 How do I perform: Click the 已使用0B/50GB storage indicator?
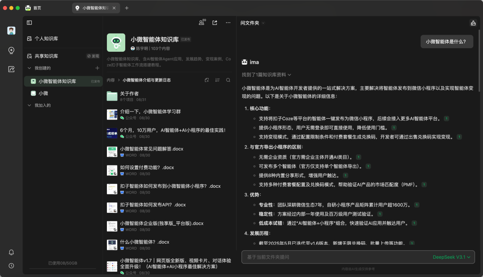click(x=63, y=263)
